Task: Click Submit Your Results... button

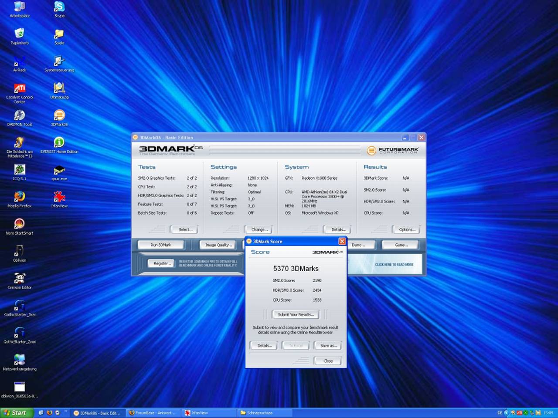Action: (296, 314)
